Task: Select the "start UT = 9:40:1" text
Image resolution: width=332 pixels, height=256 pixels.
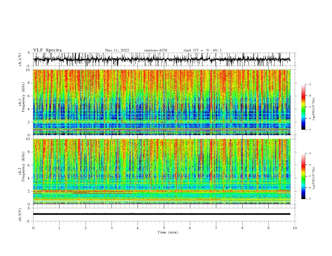Action: pos(202,50)
